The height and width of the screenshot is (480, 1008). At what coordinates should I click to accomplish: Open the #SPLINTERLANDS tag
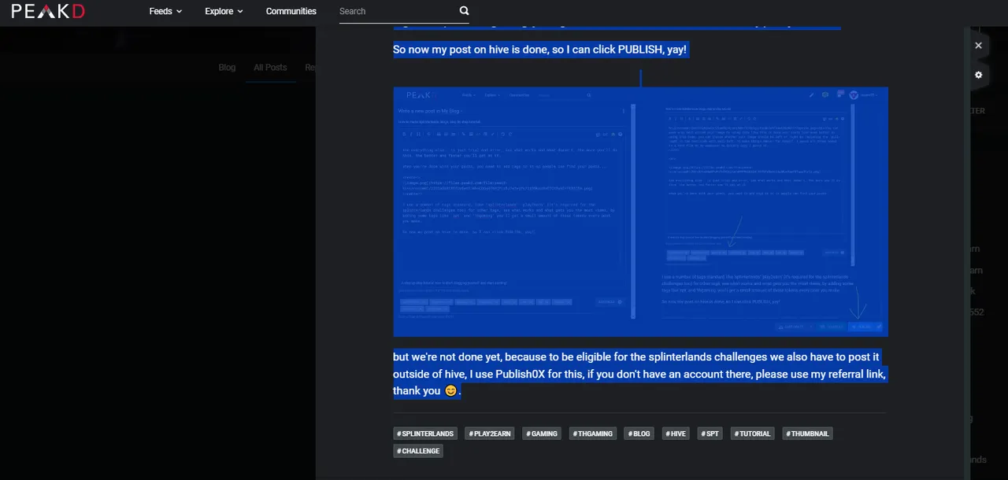coord(425,434)
